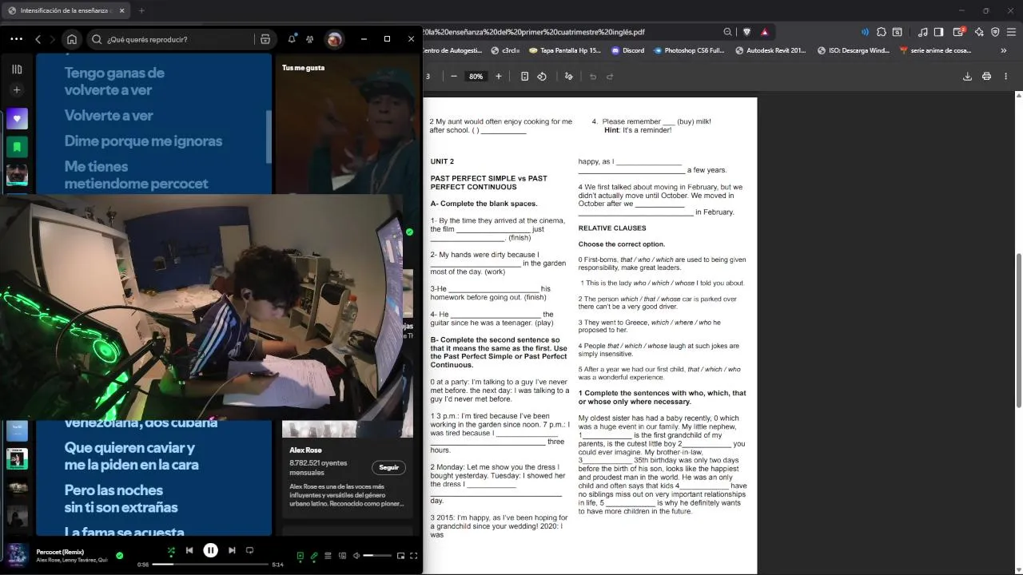Viewport: 1023px width, 575px height.
Task: Download the PDF file
Action: click(x=967, y=77)
